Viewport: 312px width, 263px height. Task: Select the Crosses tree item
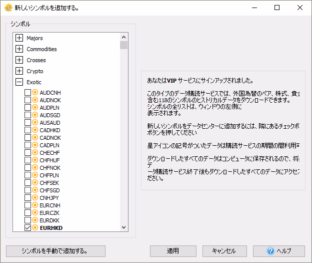(x=36, y=60)
